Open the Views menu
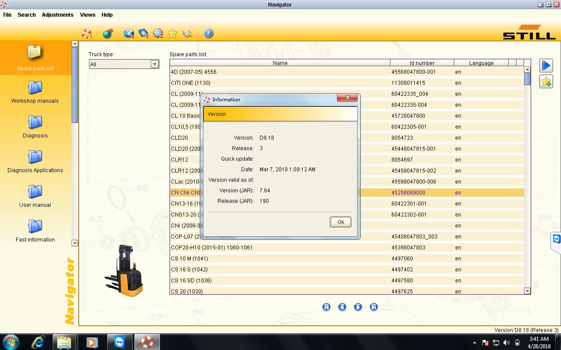Screen dimensions: 561x350 tap(87, 14)
